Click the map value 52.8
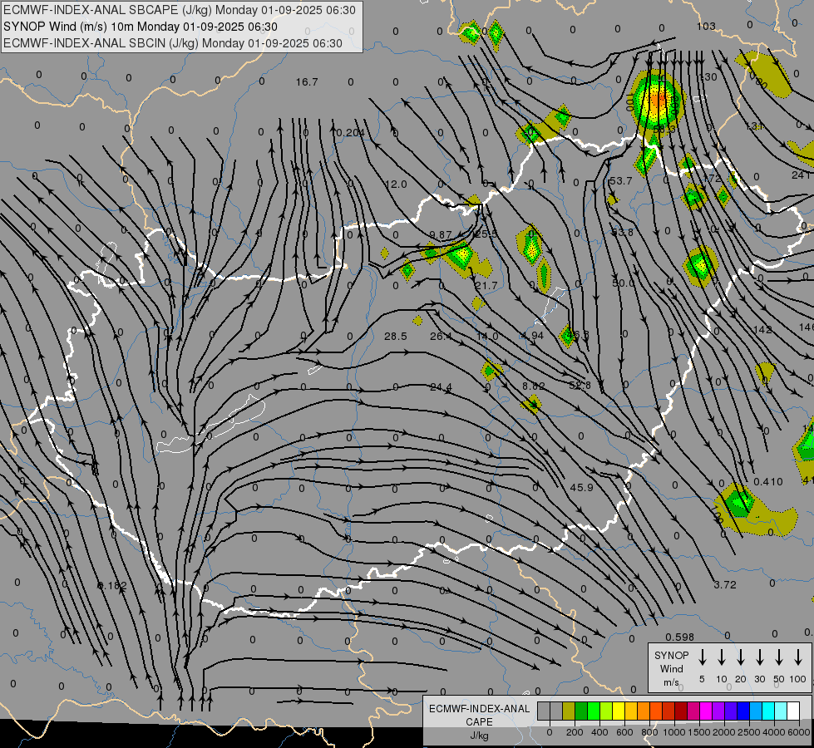The width and height of the screenshot is (814, 748). (x=580, y=385)
